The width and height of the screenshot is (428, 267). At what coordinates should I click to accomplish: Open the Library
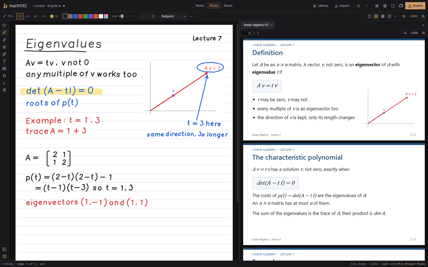pyautogui.click(x=321, y=6)
